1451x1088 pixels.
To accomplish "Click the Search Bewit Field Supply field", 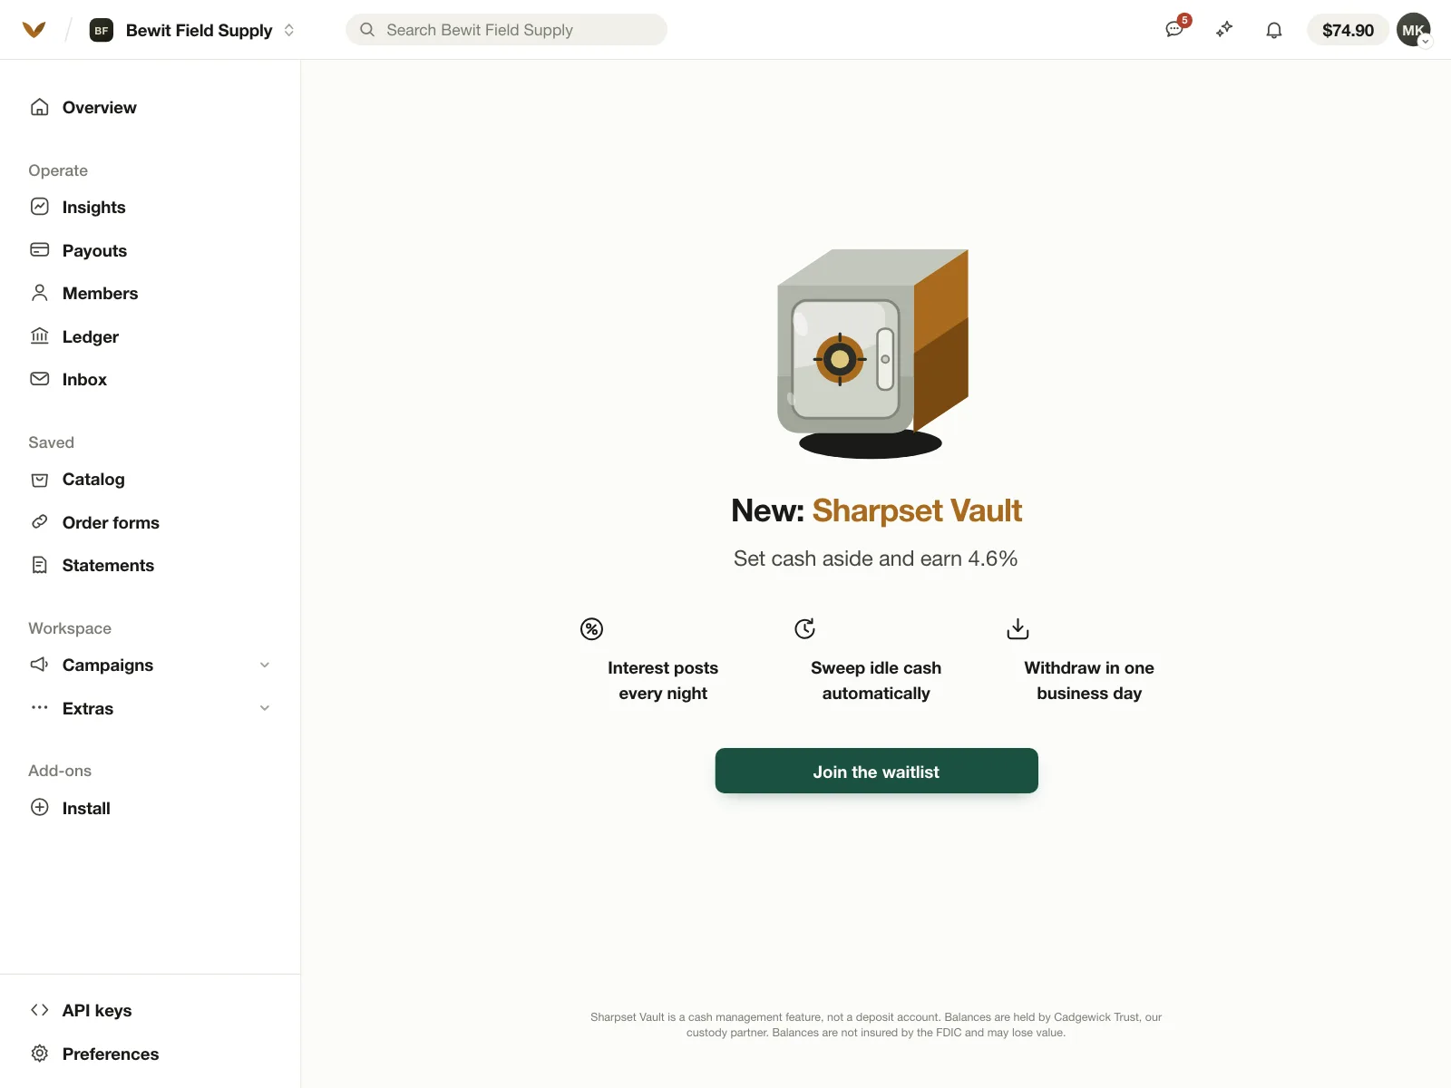I will (x=506, y=30).
